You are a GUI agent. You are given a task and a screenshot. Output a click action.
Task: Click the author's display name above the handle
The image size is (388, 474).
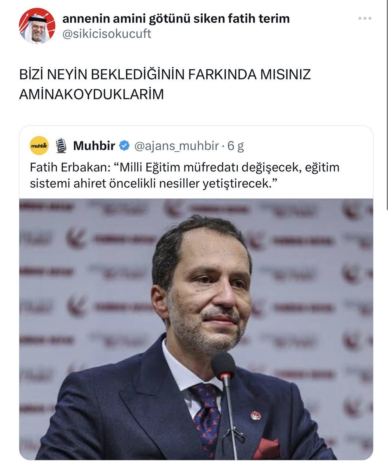click(x=176, y=18)
